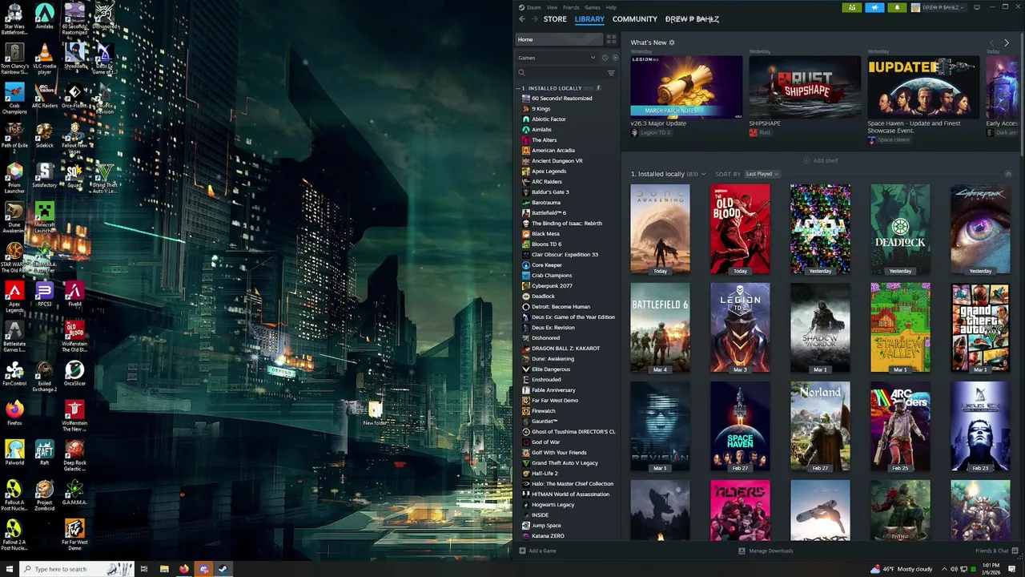
Task: Open Deadlock game cover thumbnail
Action: tap(900, 229)
